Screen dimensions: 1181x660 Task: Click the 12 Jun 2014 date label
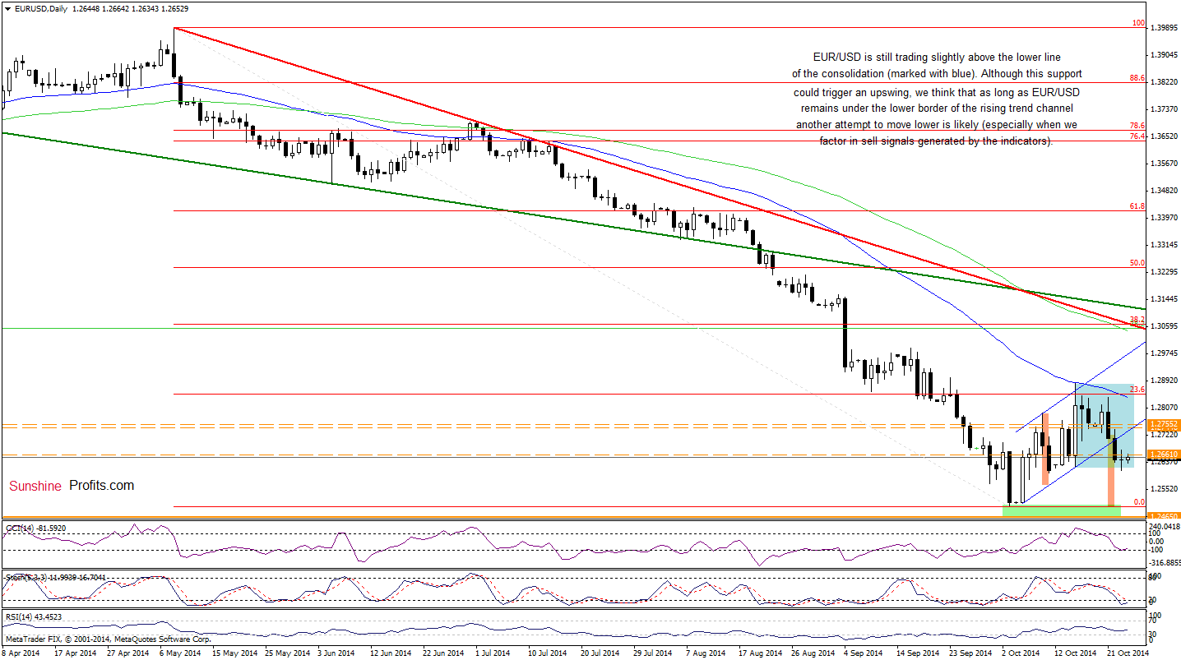pos(391,653)
